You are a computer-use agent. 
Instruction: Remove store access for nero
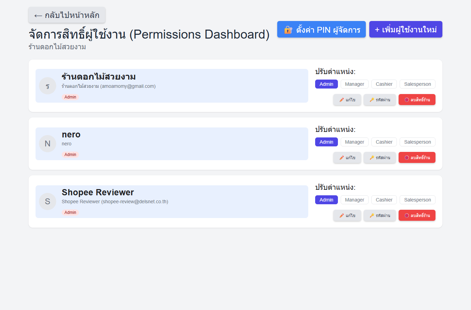417,157
